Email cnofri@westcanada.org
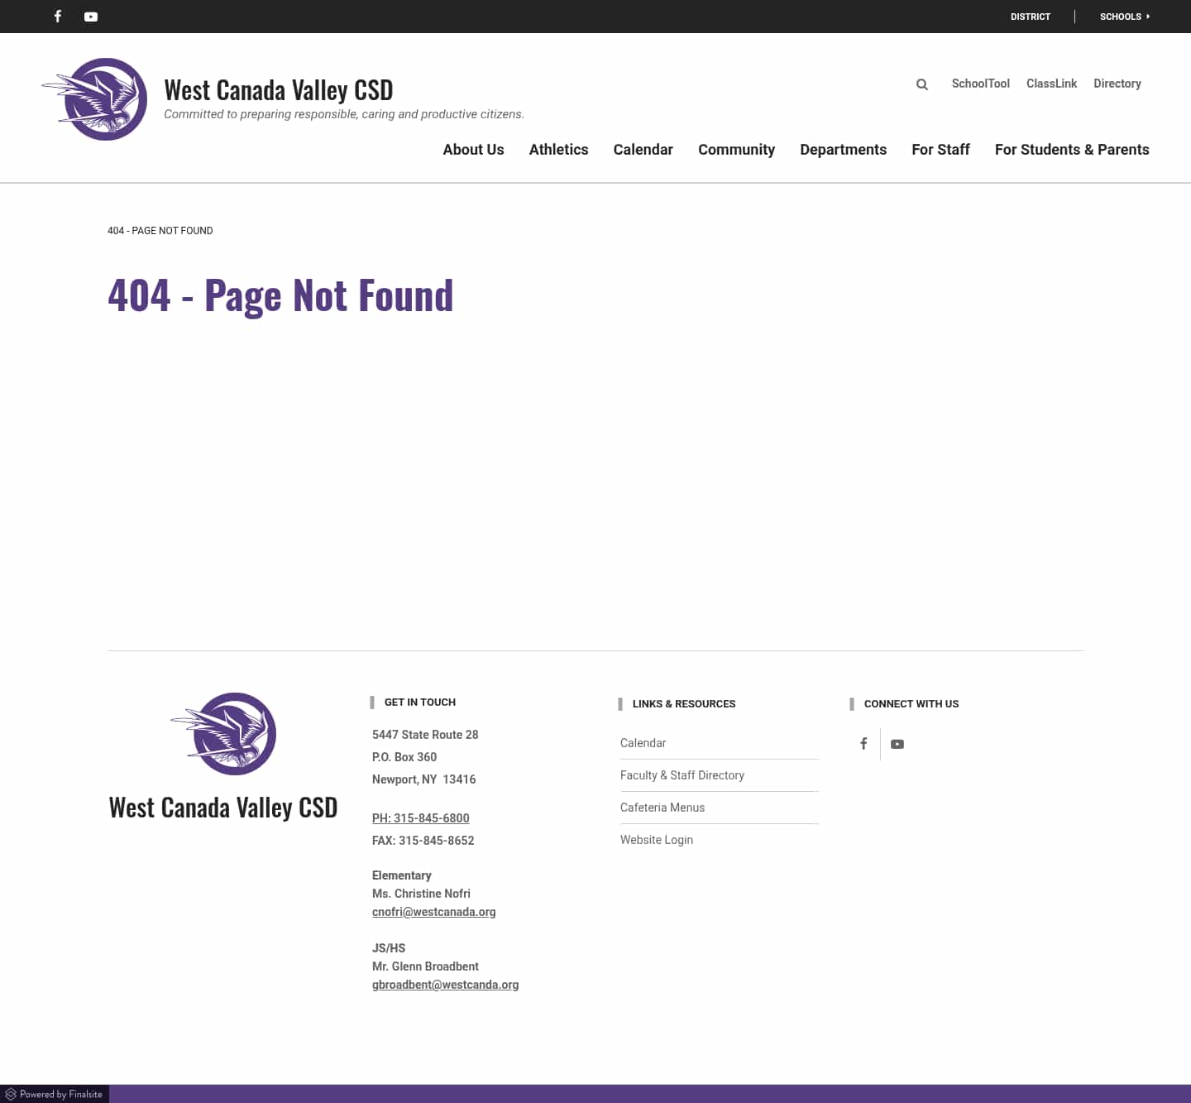Image resolution: width=1191 pixels, height=1103 pixels. [x=433, y=912]
